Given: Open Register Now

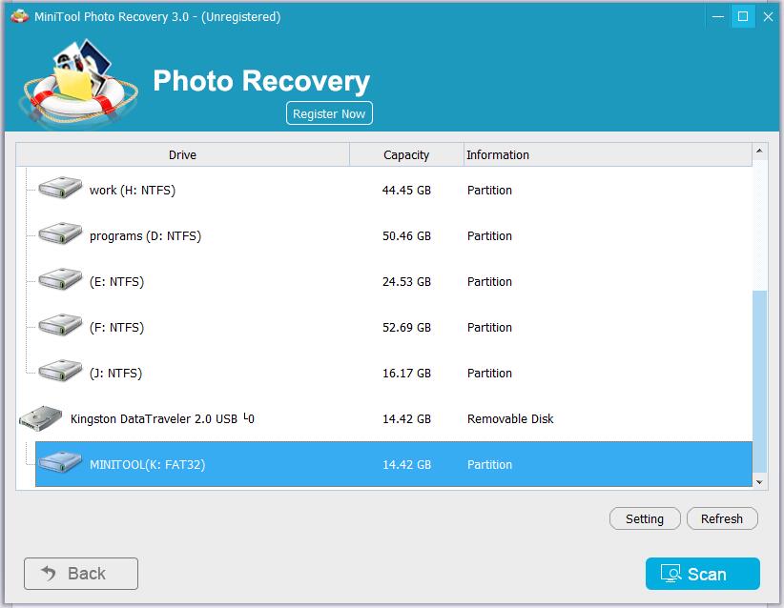Looking at the screenshot, I should [x=329, y=113].
